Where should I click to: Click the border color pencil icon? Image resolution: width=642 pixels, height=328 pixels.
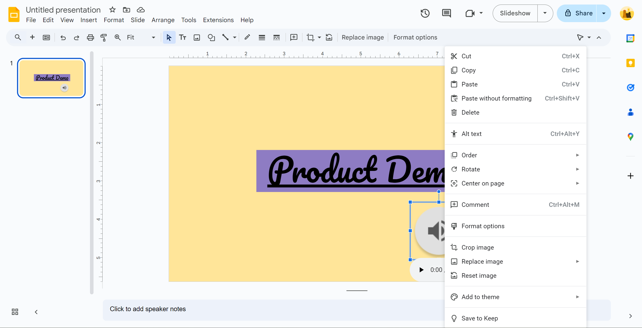point(247,37)
